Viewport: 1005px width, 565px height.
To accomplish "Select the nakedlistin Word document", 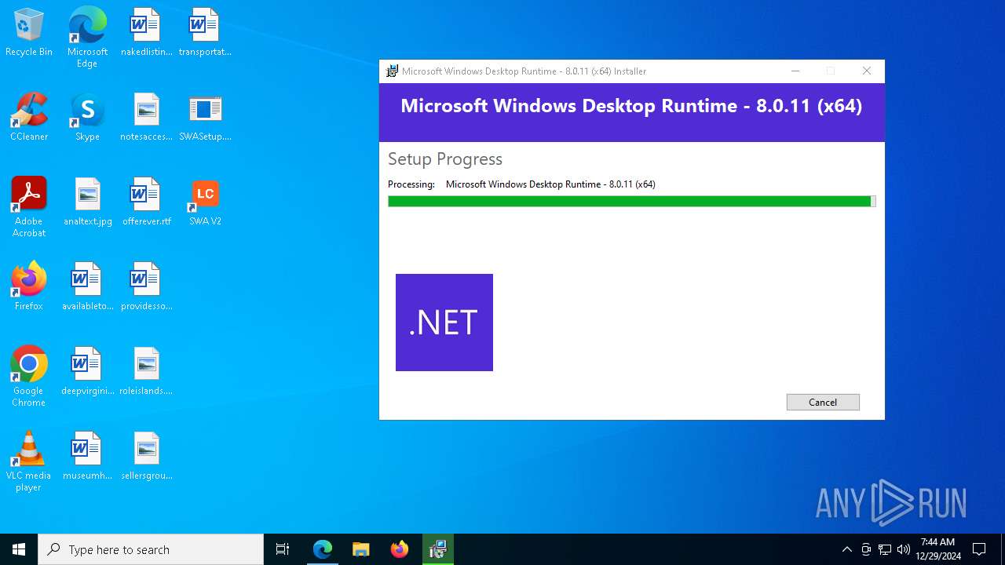I will pyautogui.click(x=146, y=33).
